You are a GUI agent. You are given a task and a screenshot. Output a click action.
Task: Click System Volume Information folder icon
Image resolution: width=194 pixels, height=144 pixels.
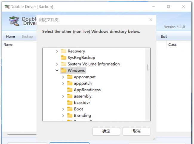64,64
